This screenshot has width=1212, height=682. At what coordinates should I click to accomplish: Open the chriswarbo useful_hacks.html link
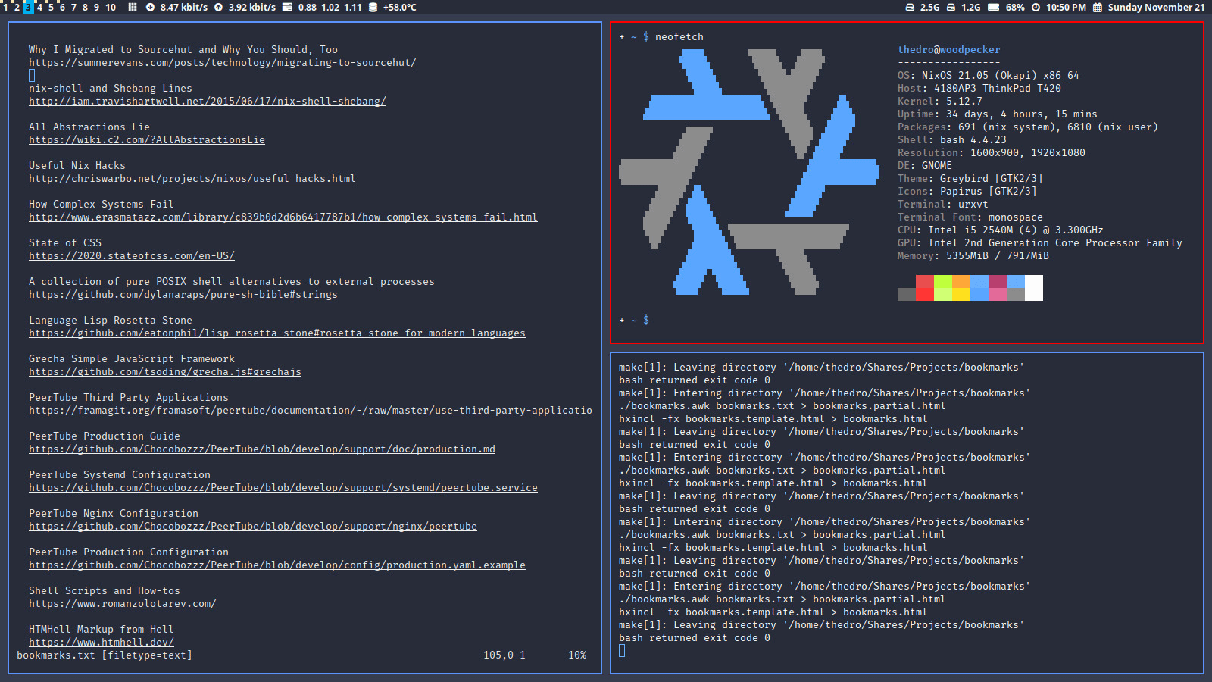click(x=192, y=179)
